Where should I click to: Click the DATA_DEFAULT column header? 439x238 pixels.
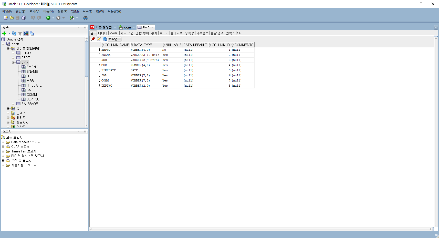(x=195, y=45)
